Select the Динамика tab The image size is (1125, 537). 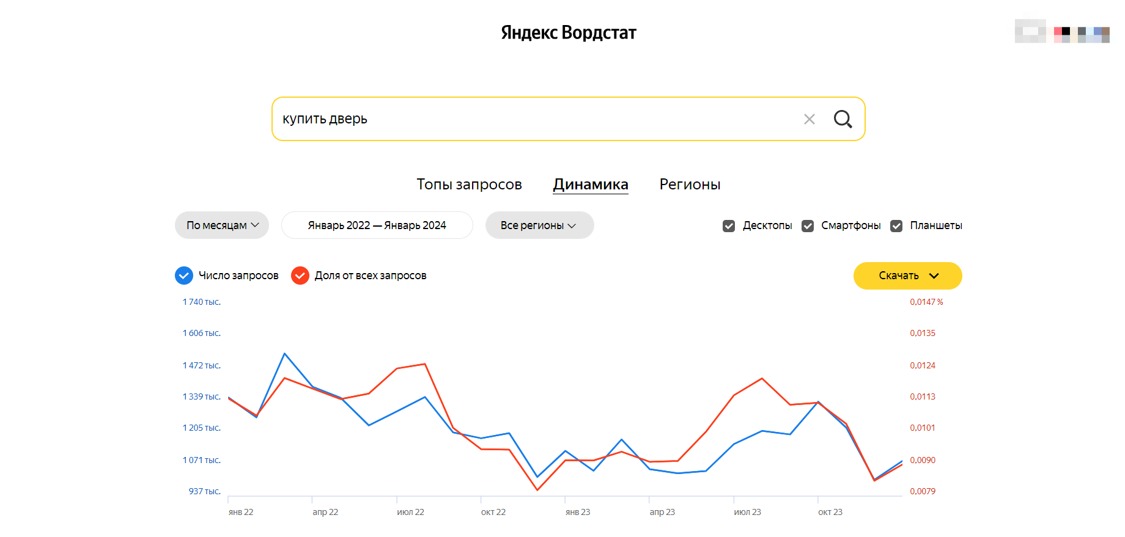[x=591, y=184]
